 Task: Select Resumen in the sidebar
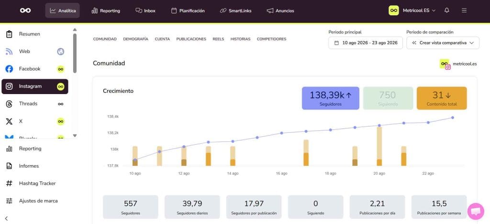pyautogui.click(x=35, y=34)
